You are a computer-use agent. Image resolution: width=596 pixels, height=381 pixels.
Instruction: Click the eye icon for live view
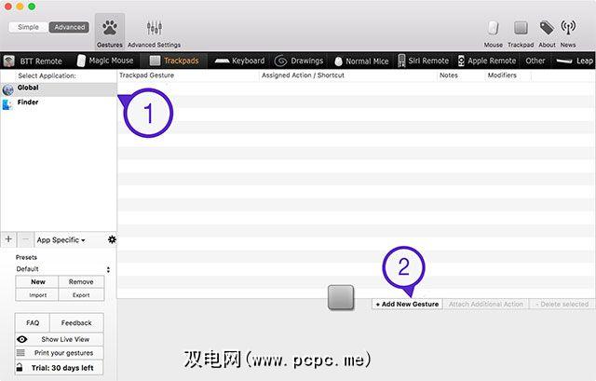pyautogui.click(x=22, y=339)
